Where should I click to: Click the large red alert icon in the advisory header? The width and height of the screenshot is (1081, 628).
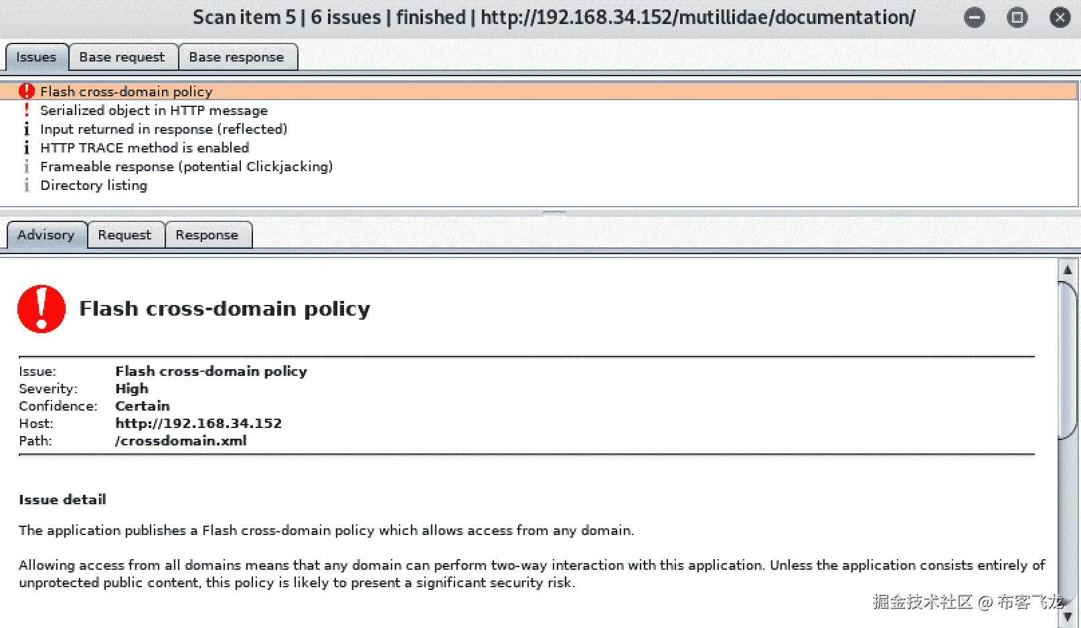tap(41, 309)
